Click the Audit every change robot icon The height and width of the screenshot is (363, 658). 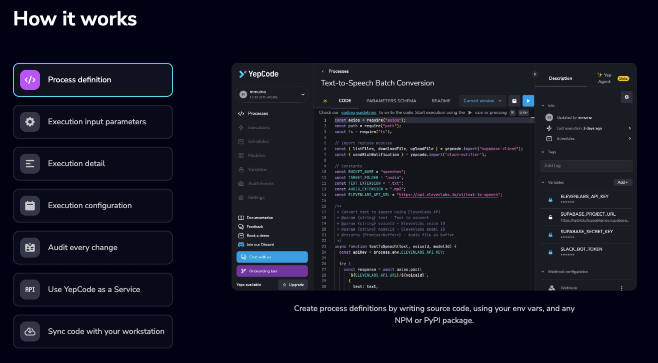(30, 248)
